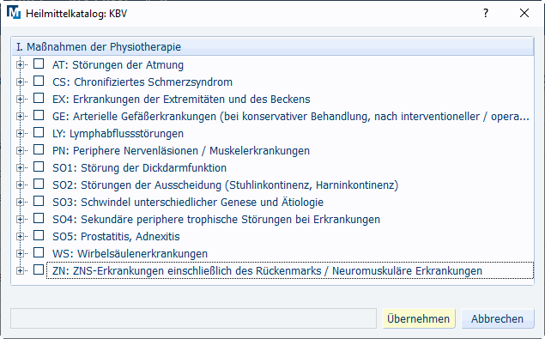
Task: Select ZN: ZNS-Erkrankungen row text
Action: pos(267,271)
